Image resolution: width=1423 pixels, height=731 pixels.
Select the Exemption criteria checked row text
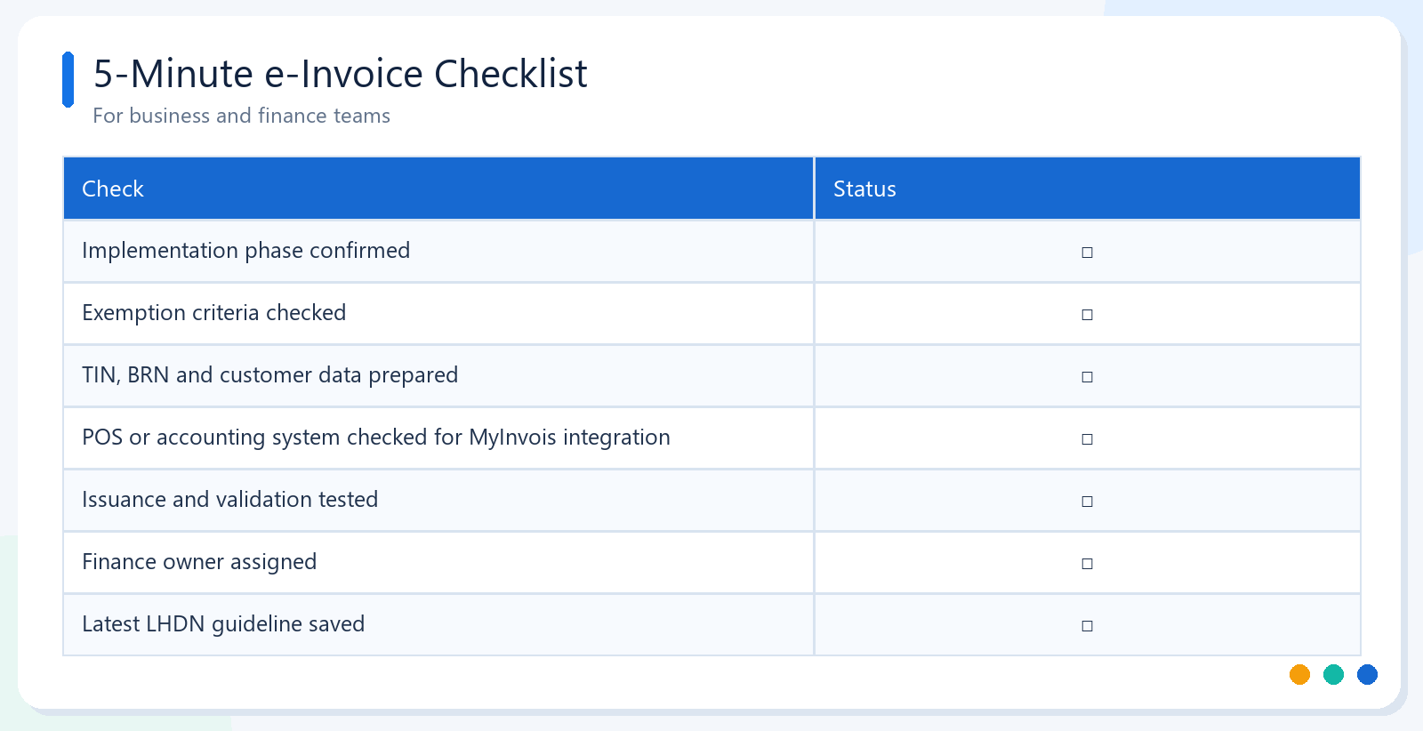click(213, 313)
